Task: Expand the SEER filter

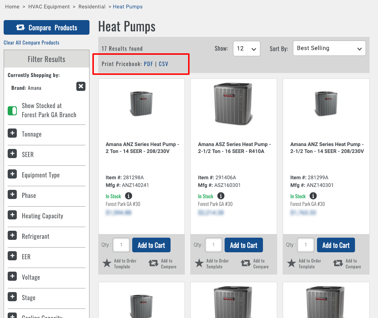Action: [12, 153]
